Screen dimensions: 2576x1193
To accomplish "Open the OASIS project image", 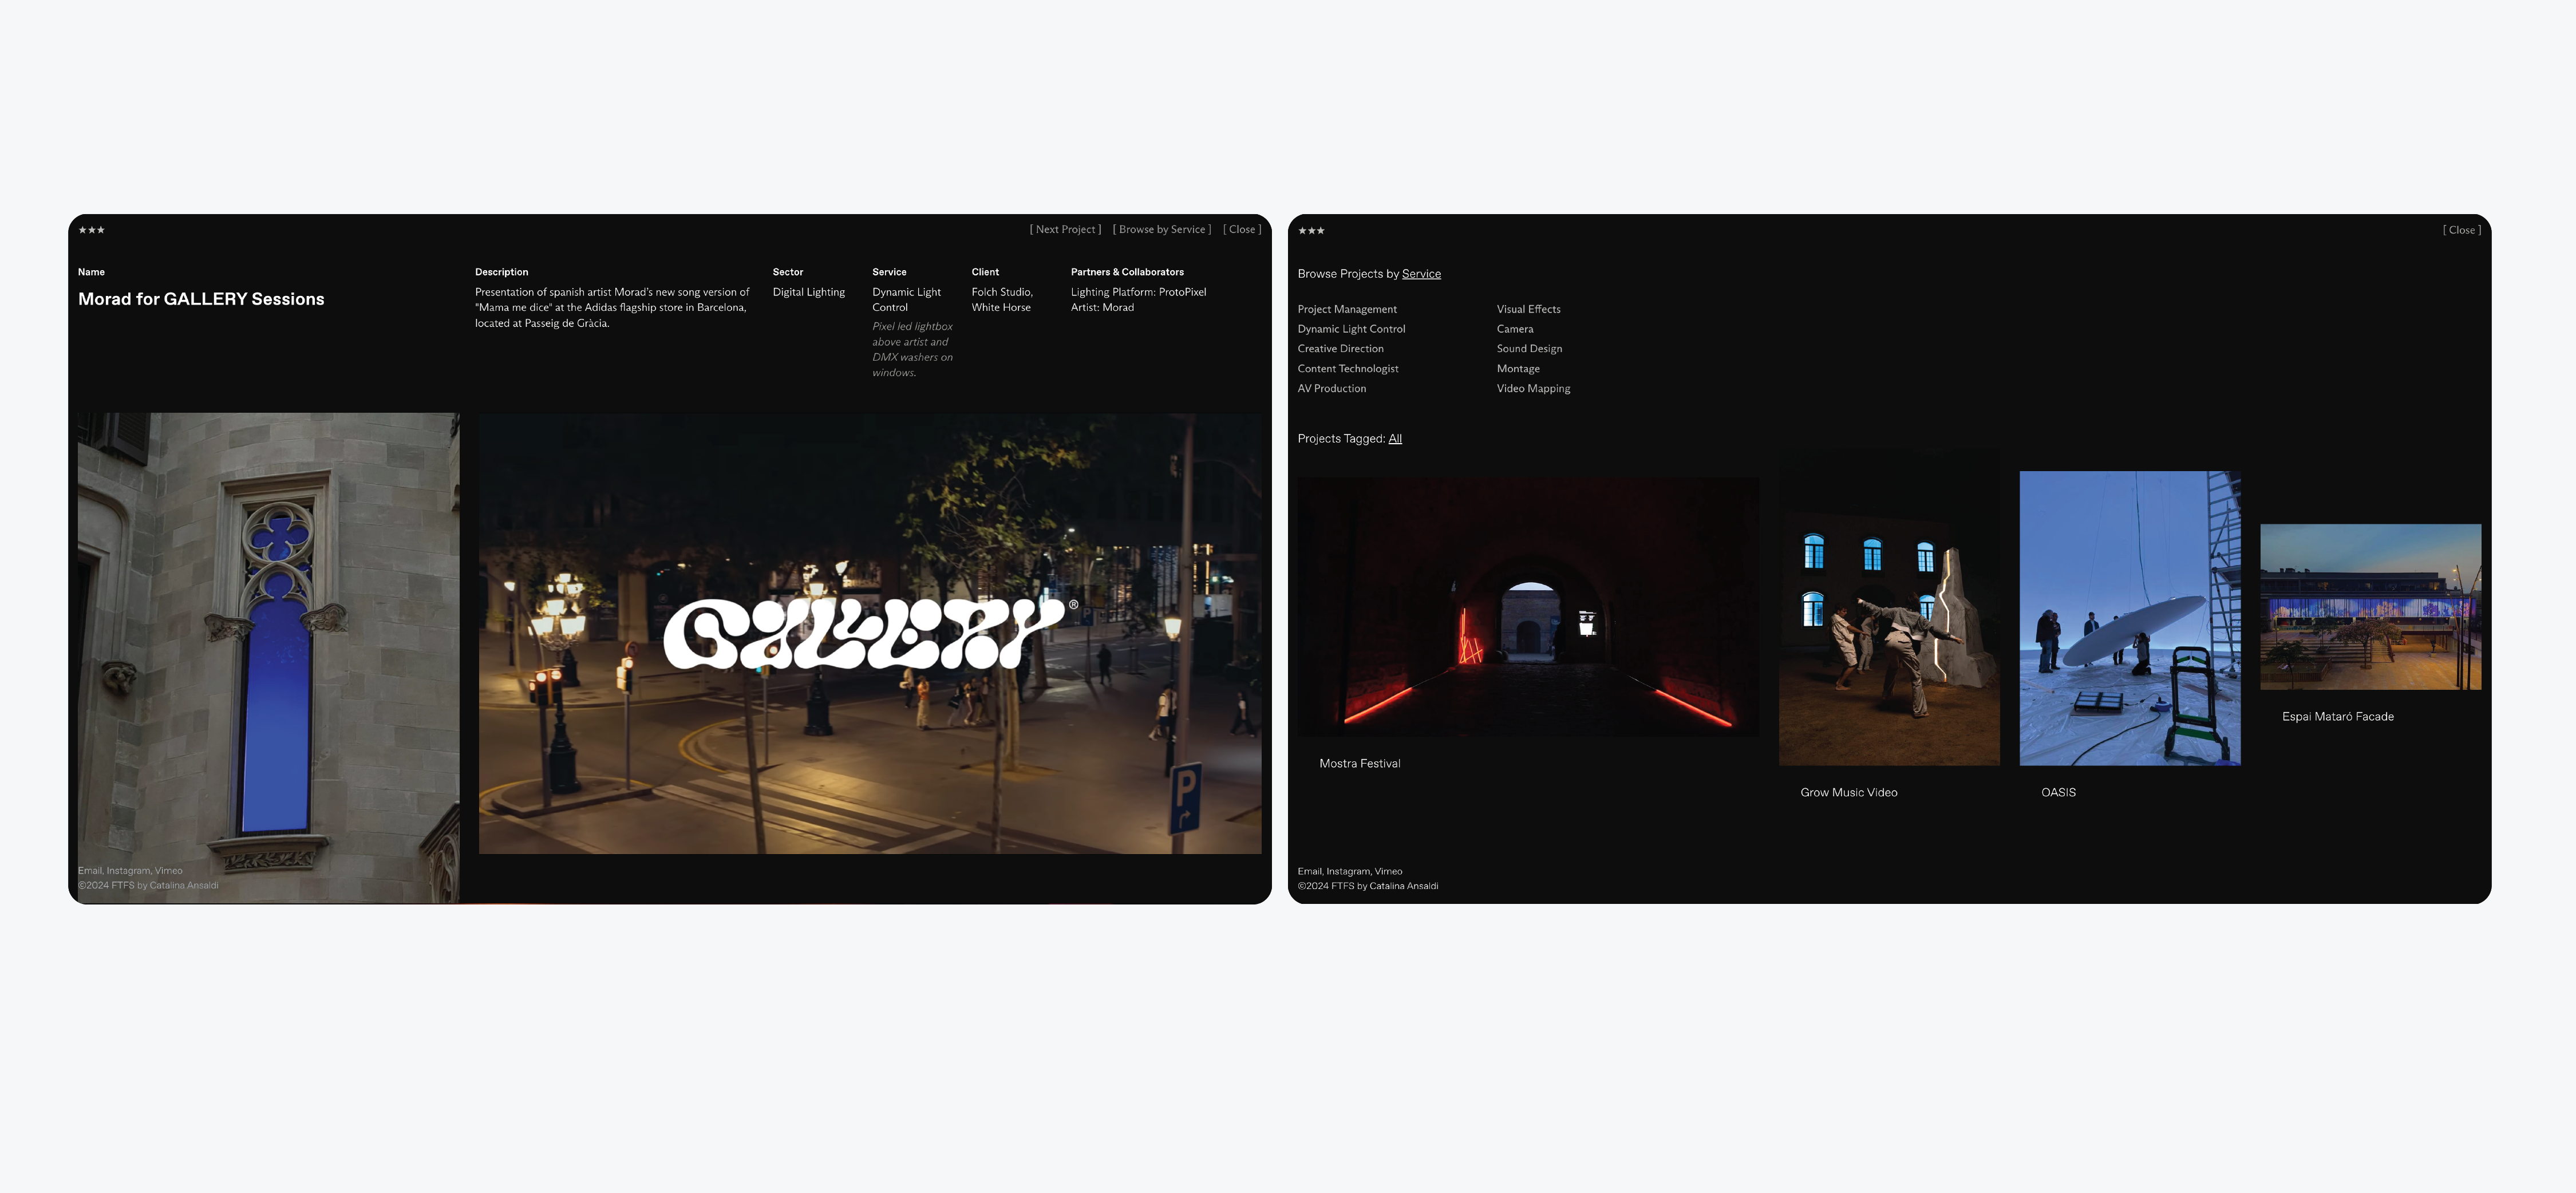I will pyautogui.click(x=2129, y=618).
